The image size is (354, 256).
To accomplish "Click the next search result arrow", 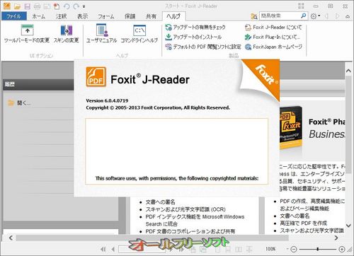I will [337, 16].
